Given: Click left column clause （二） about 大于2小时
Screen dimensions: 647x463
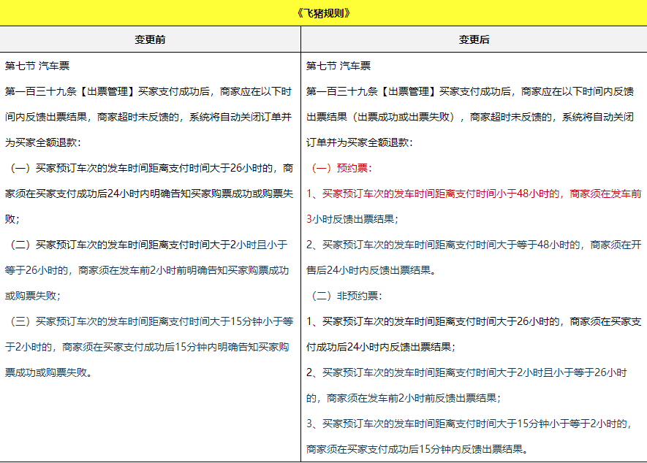Looking at the screenshot, I should [x=150, y=245].
